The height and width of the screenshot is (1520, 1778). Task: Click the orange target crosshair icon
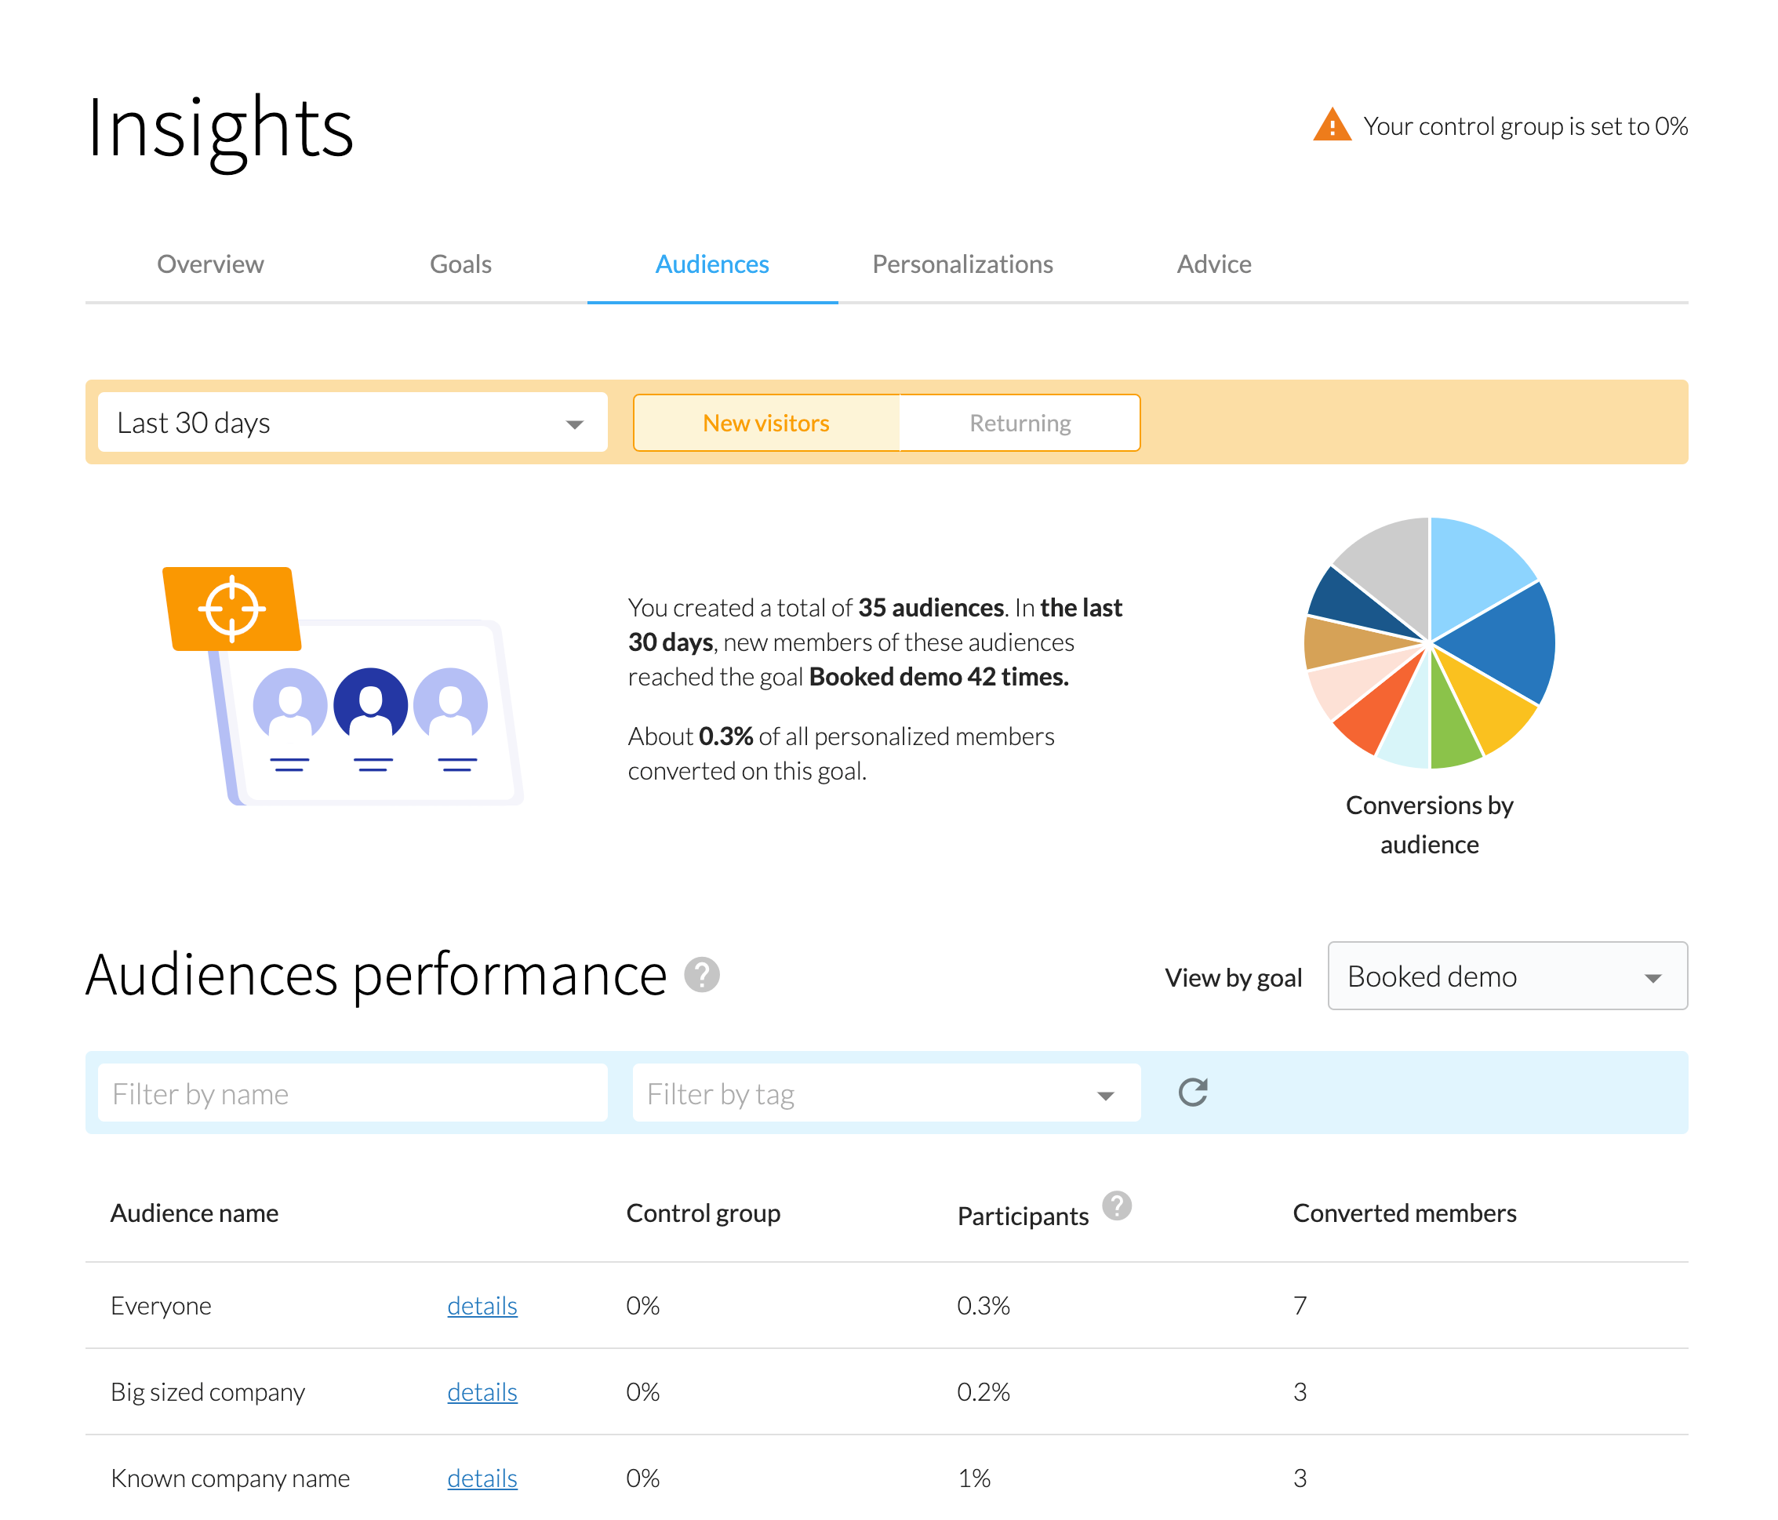pyautogui.click(x=231, y=609)
